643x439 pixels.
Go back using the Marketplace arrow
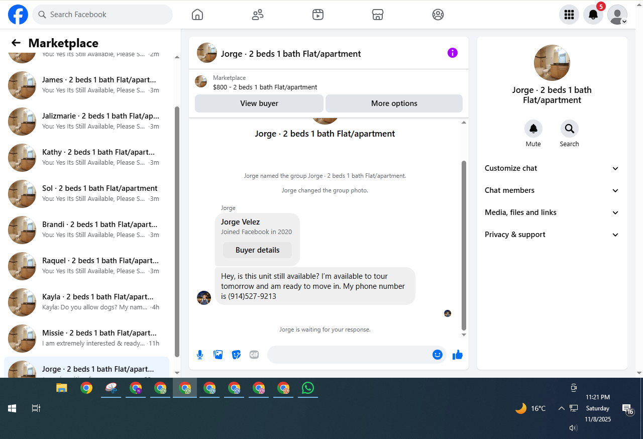16,43
